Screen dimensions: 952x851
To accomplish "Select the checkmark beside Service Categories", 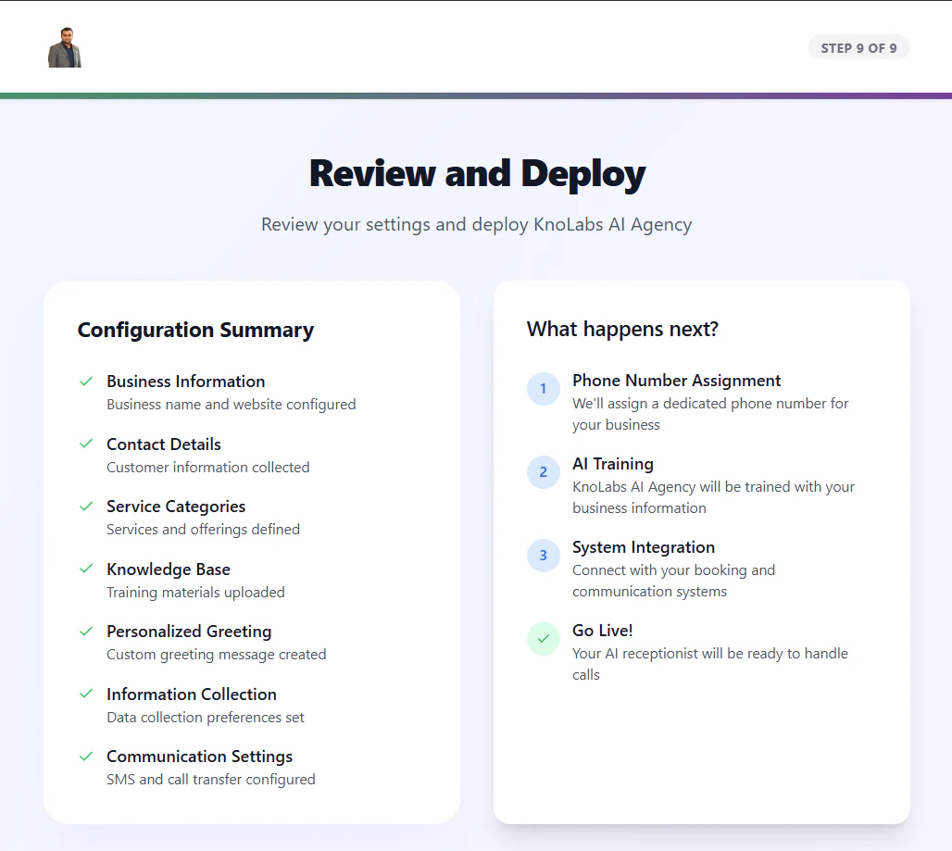I will 86,506.
